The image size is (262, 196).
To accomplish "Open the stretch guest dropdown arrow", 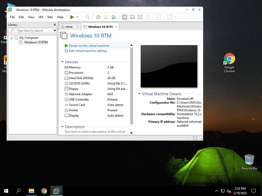I will (175, 17).
